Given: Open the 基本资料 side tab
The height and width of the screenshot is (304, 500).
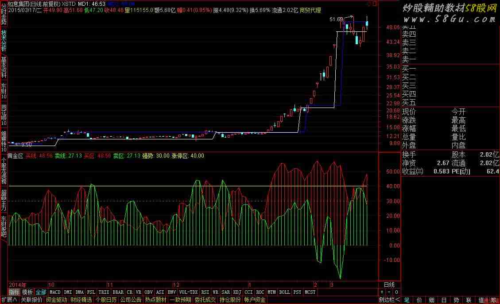Looking at the screenshot, I should click(4, 67).
